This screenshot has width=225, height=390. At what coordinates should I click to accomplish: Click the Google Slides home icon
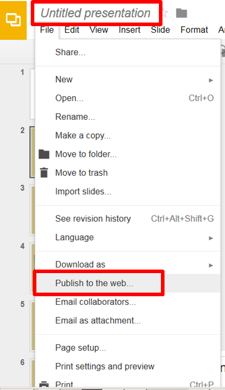tap(13, 20)
